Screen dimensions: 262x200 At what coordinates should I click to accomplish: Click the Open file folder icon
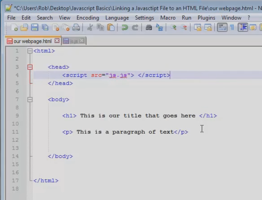(x=24, y=27)
